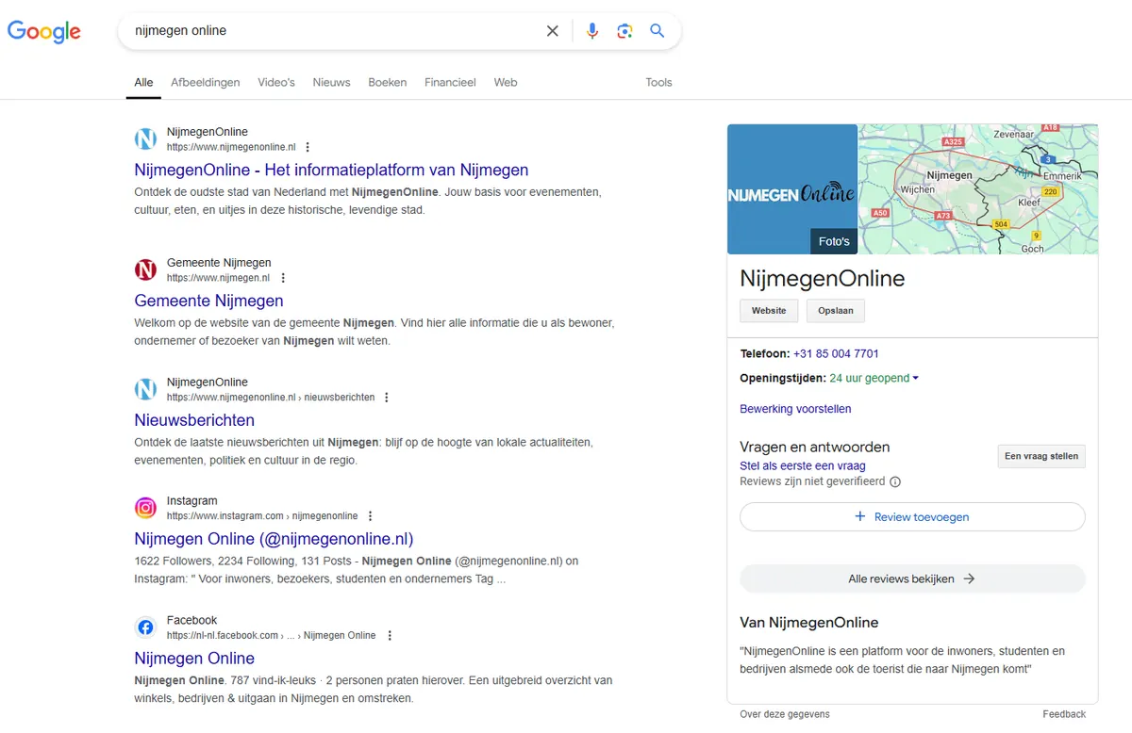
Task: Click https://www.nijmegenonline.nl URL of first result
Action: point(231,147)
